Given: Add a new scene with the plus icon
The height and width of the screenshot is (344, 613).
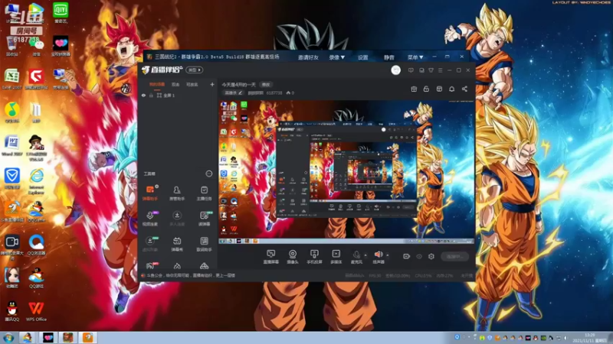Looking at the screenshot, I should pyautogui.click(x=212, y=84).
